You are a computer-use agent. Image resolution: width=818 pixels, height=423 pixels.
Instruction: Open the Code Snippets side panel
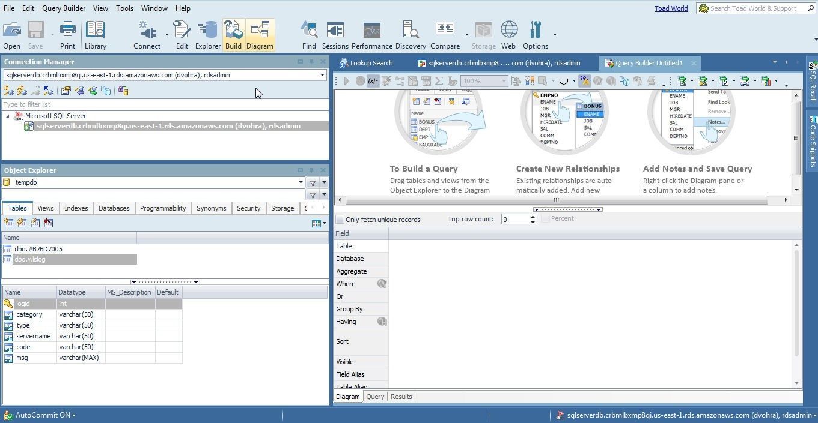(813, 142)
